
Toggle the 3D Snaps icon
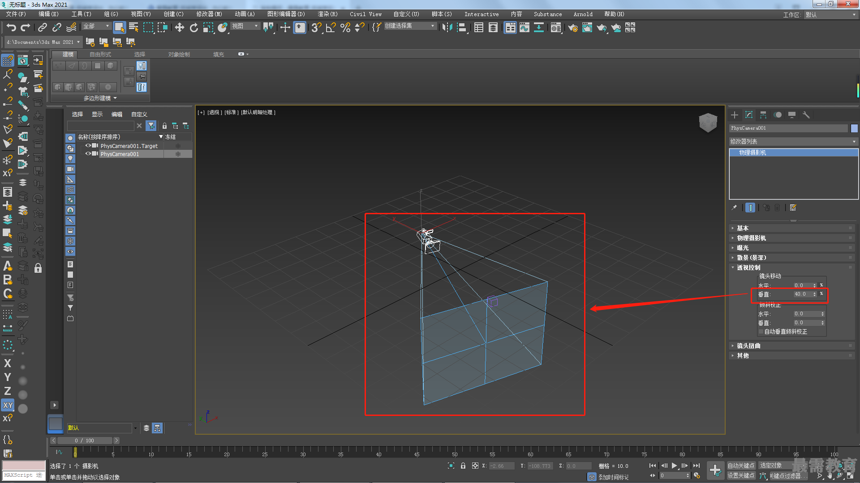click(x=316, y=28)
